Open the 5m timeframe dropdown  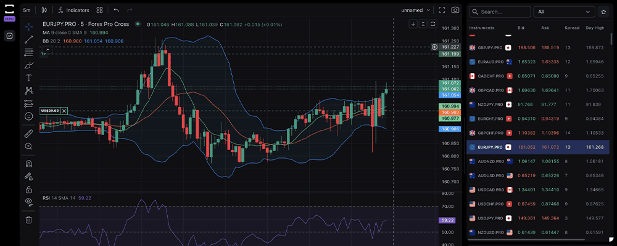tap(27, 10)
